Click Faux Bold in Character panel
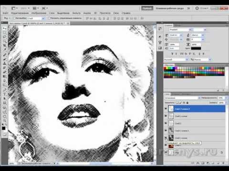Viewport: 229px width, 171px height. pos(173,54)
